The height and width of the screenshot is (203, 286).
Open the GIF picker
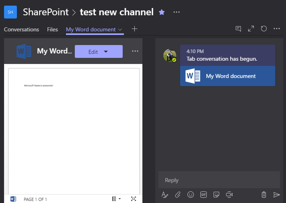click(204, 195)
